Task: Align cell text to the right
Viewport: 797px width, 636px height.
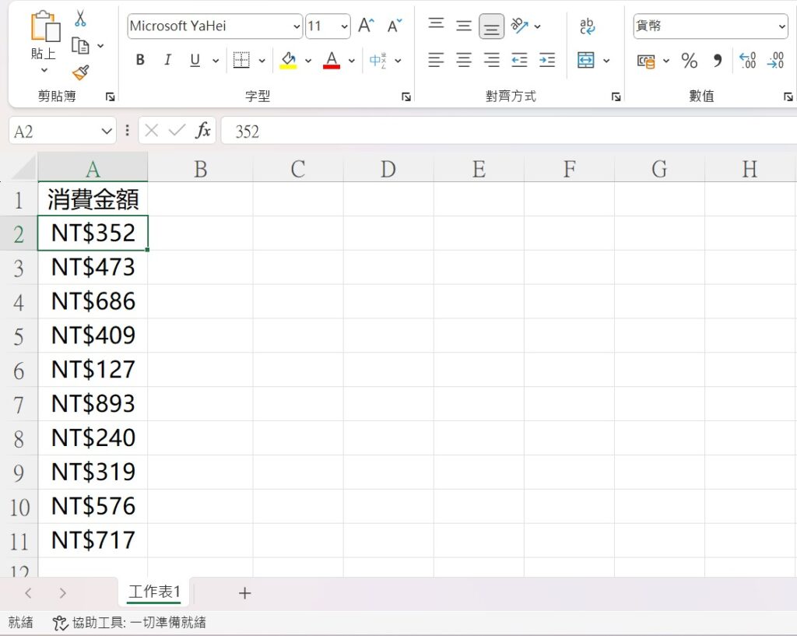Action: click(x=492, y=60)
